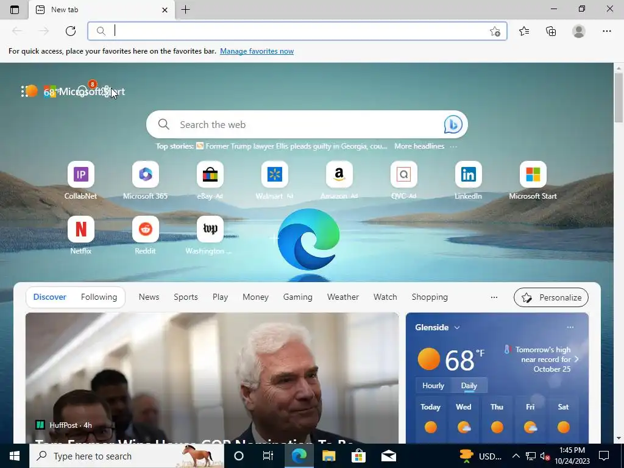The height and width of the screenshot is (468, 624).
Task: Open Tomorrow's high near record alert
Action: coord(542,359)
